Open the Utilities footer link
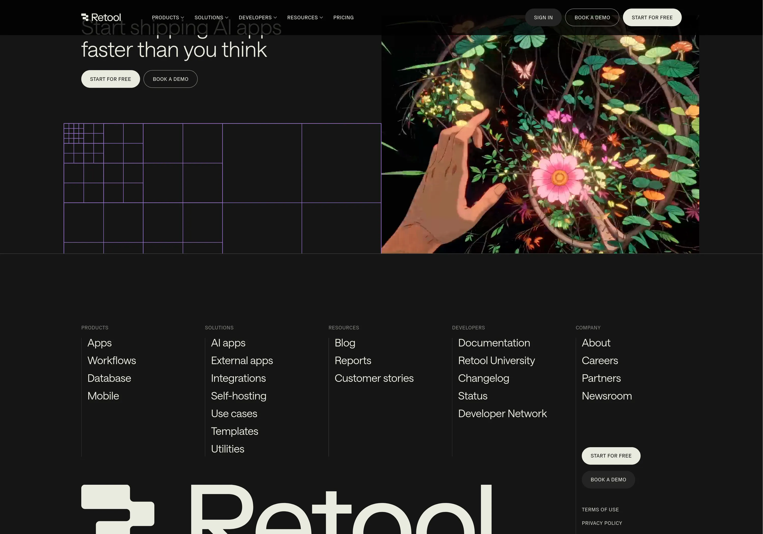Viewport: 763px width, 534px height. (228, 449)
